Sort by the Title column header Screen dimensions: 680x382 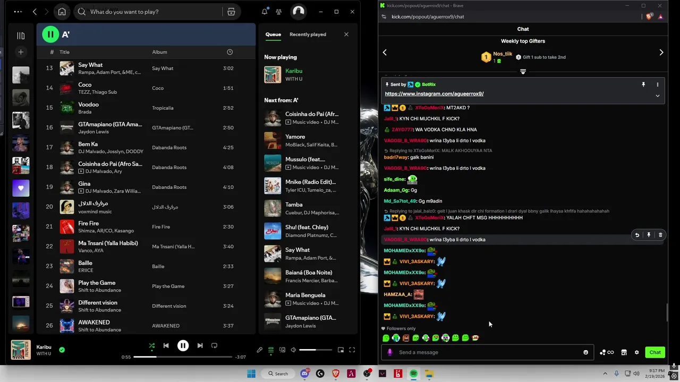click(x=64, y=52)
